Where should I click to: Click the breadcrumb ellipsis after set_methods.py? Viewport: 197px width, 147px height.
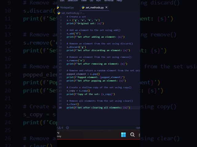pos(83,13)
